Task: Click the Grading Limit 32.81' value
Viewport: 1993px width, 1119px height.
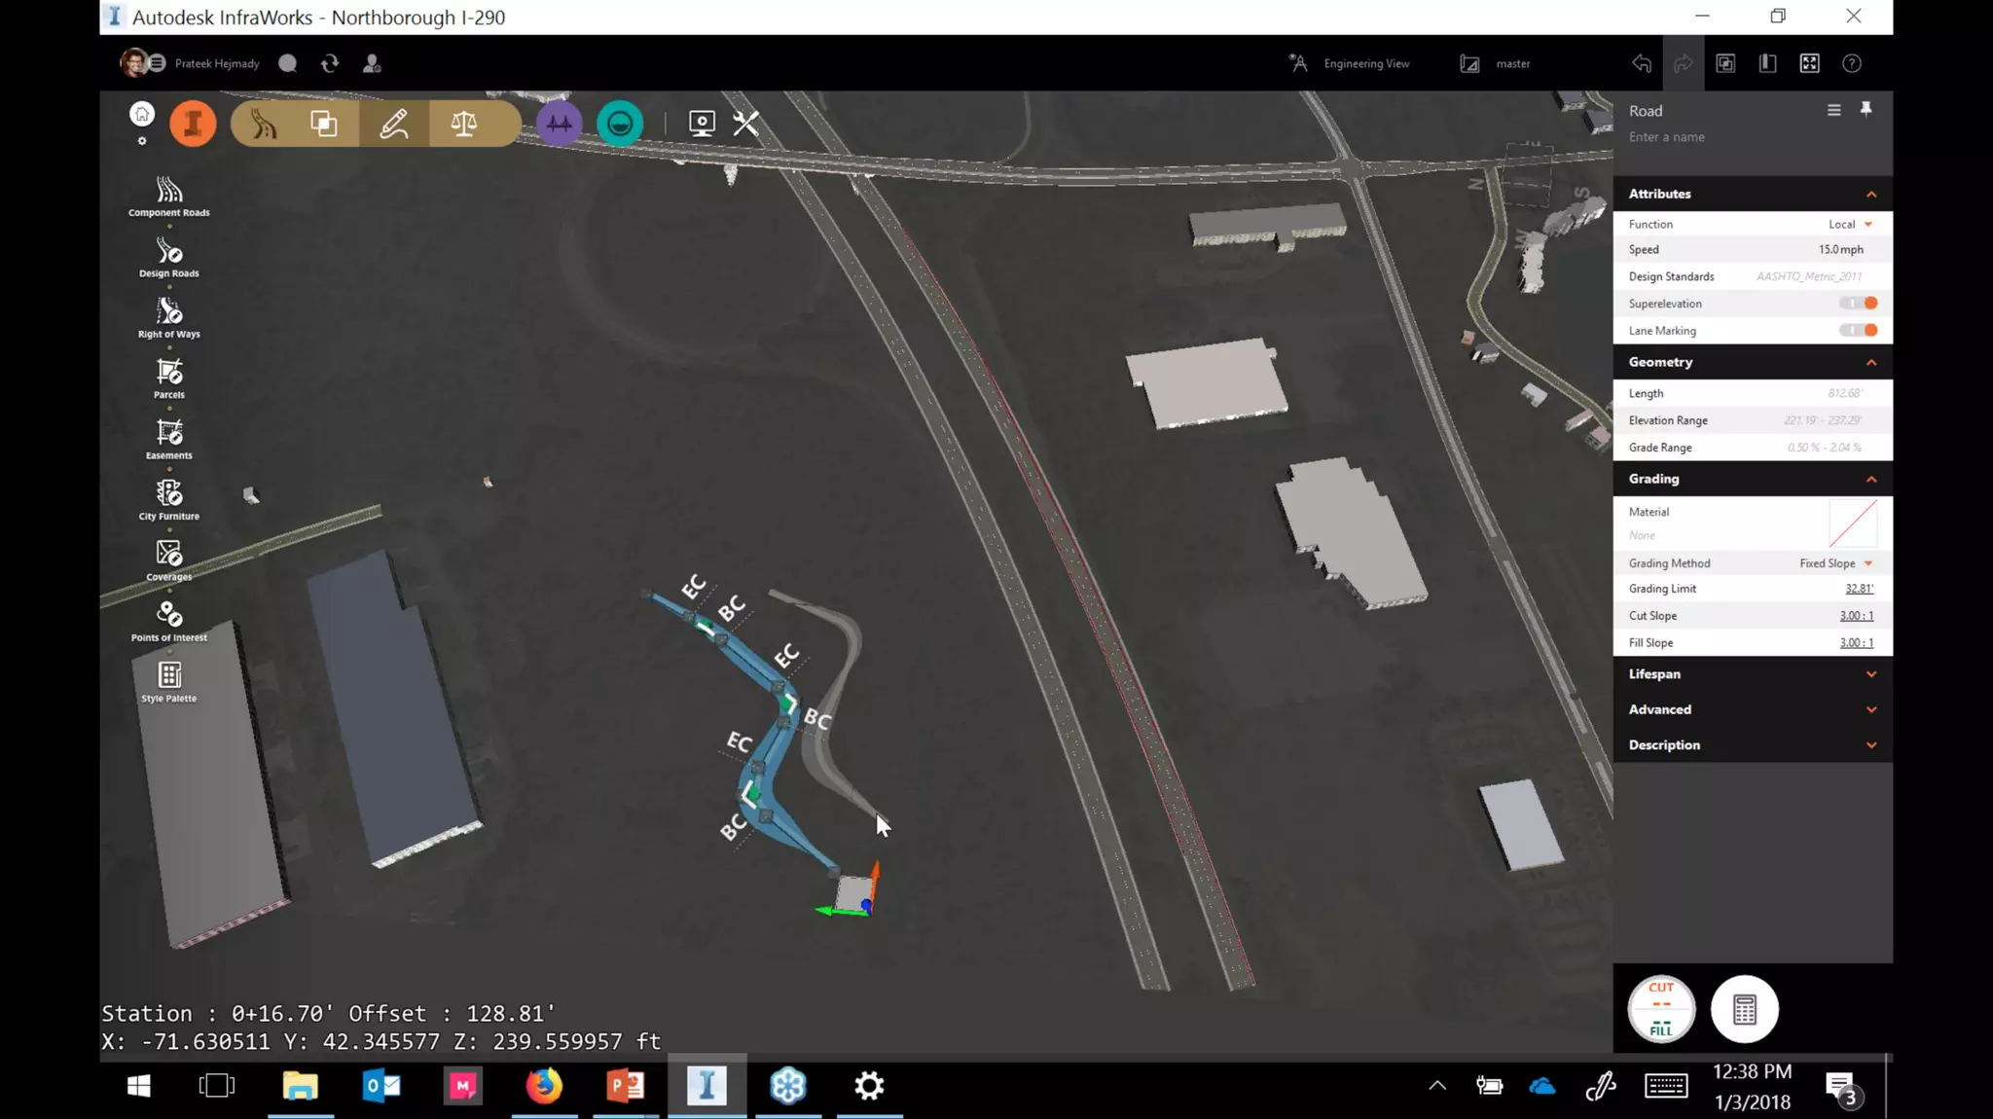Action: tap(1860, 589)
